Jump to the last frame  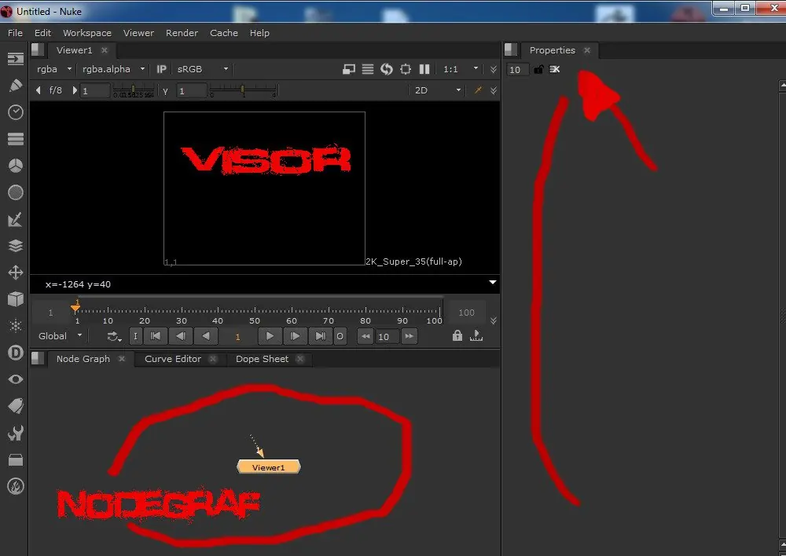pos(321,336)
